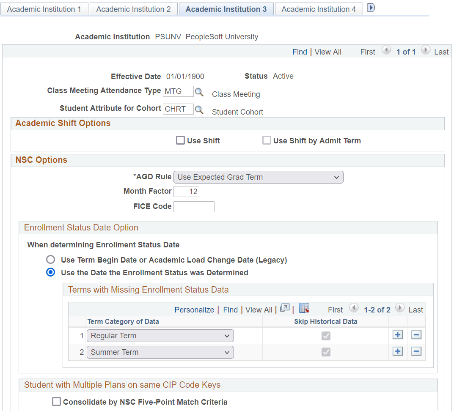This screenshot has width=454, height=411.
Task: Click the 1 of 1 row counter
Action: [x=406, y=52]
